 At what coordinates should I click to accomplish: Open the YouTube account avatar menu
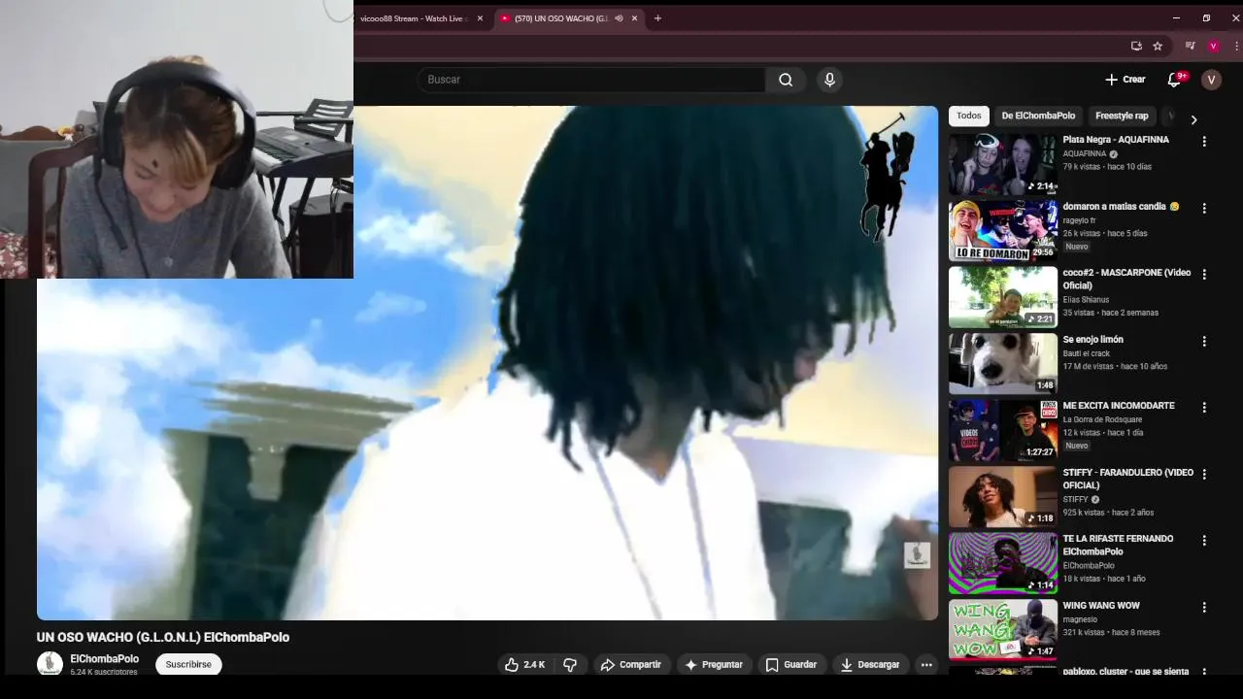click(1211, 80)
